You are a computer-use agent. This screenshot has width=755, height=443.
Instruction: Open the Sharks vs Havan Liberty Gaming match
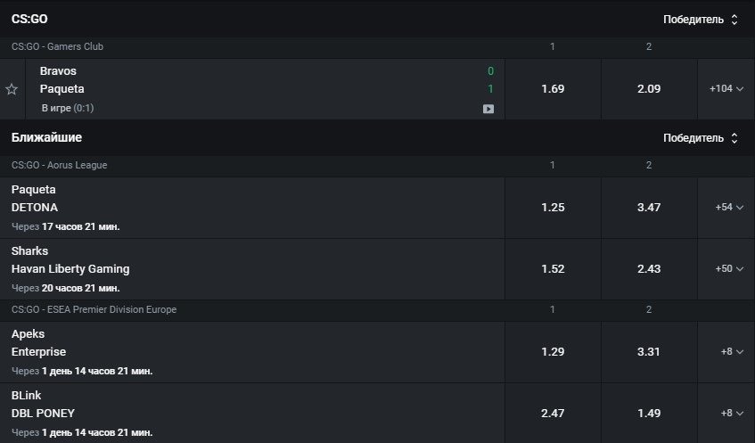coord(70,260)
